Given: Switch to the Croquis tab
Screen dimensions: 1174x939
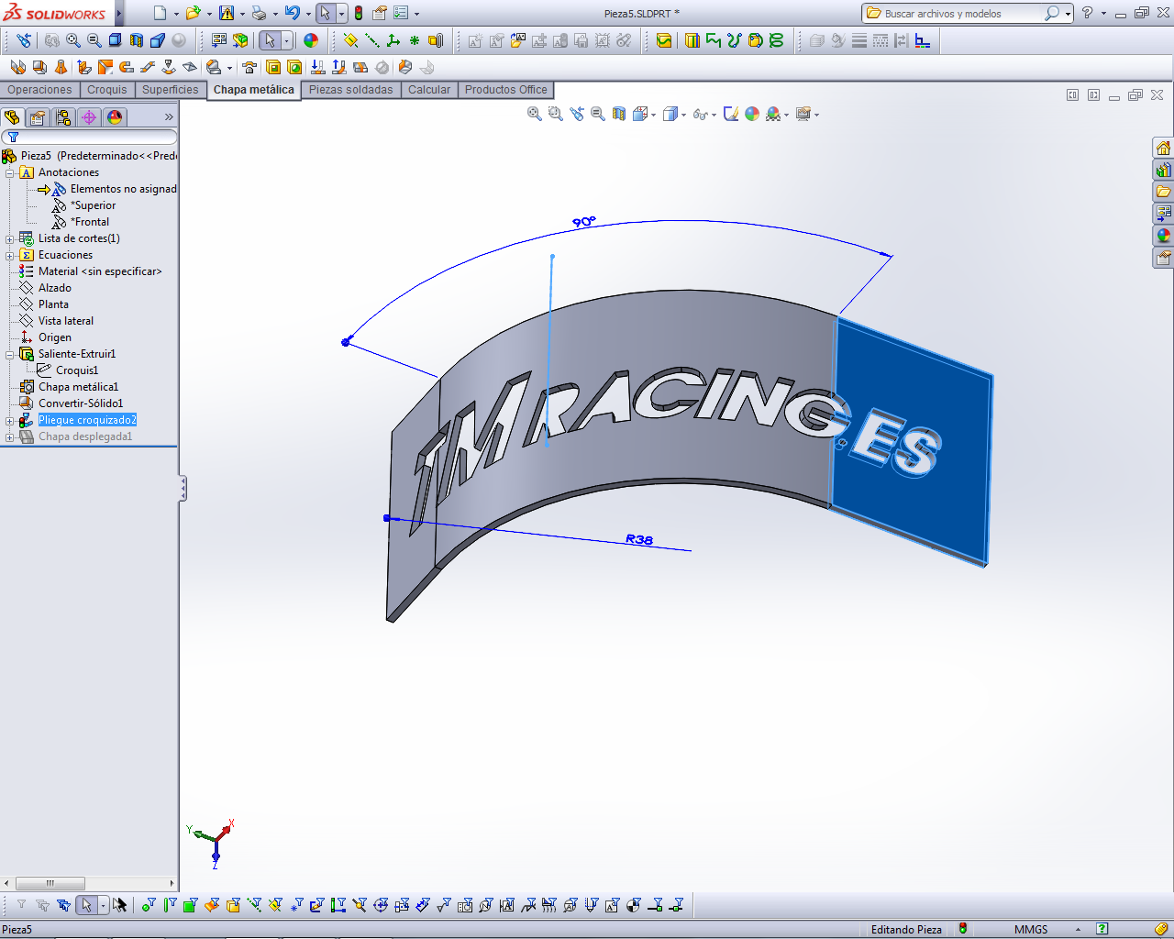Looking at the screenshot, I should (x=107, y=90).
